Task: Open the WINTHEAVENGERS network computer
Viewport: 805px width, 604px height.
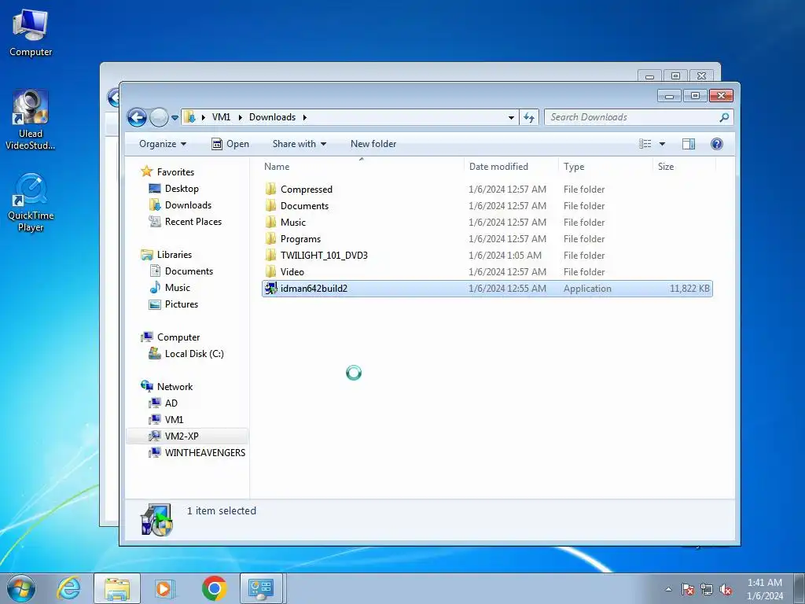Action: click(197, 452)
